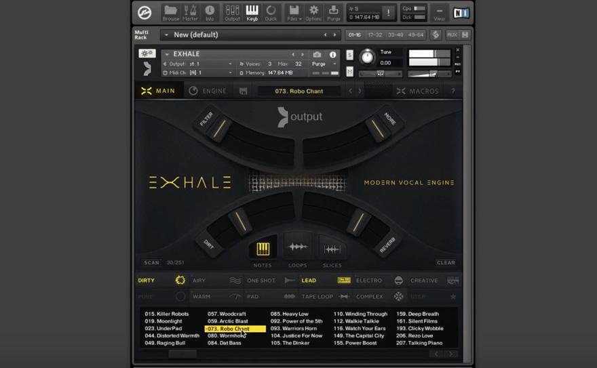Solo the EXHALE instrument

(349, 55)
